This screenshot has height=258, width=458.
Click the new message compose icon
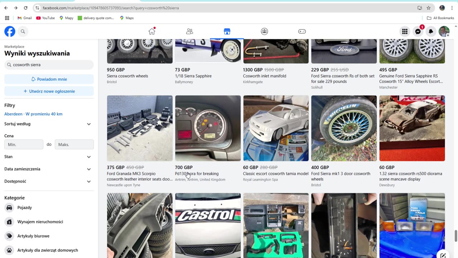pos(443,255)
